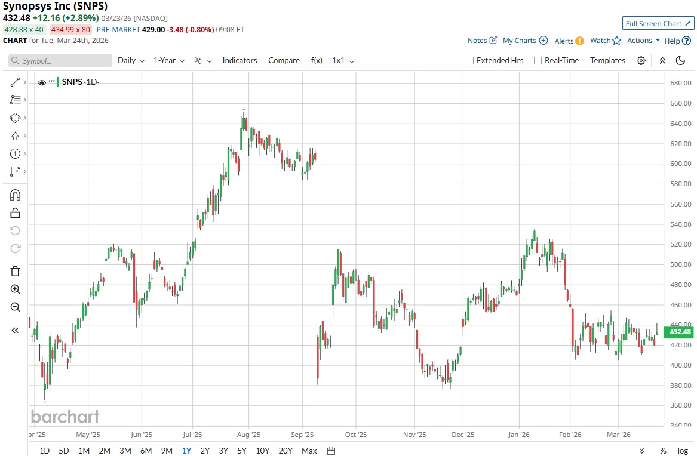Select the 2Y time range
This screenshot has width=697, height=456.
(205, 451)
